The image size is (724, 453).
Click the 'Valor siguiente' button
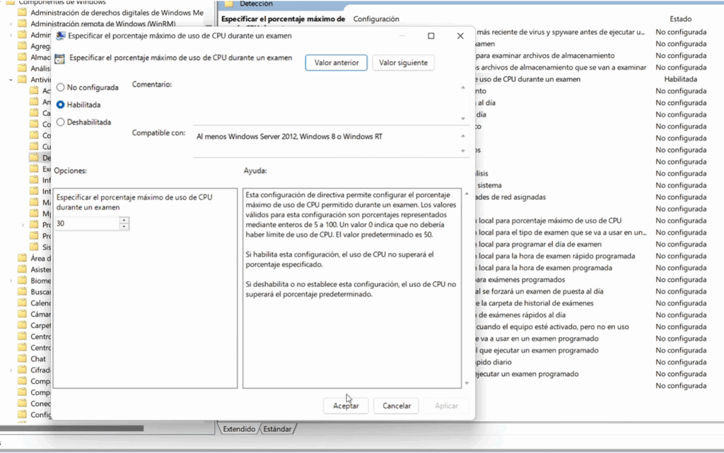point(403,63)
